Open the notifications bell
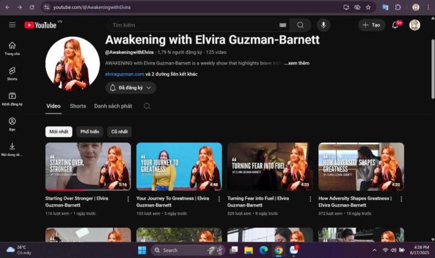 click(395, 25)
